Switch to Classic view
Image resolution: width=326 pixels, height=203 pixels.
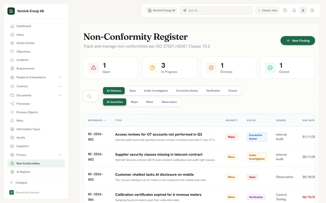[x=267, y=10]
